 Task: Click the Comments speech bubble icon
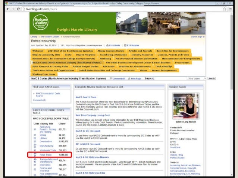(111, 79)
